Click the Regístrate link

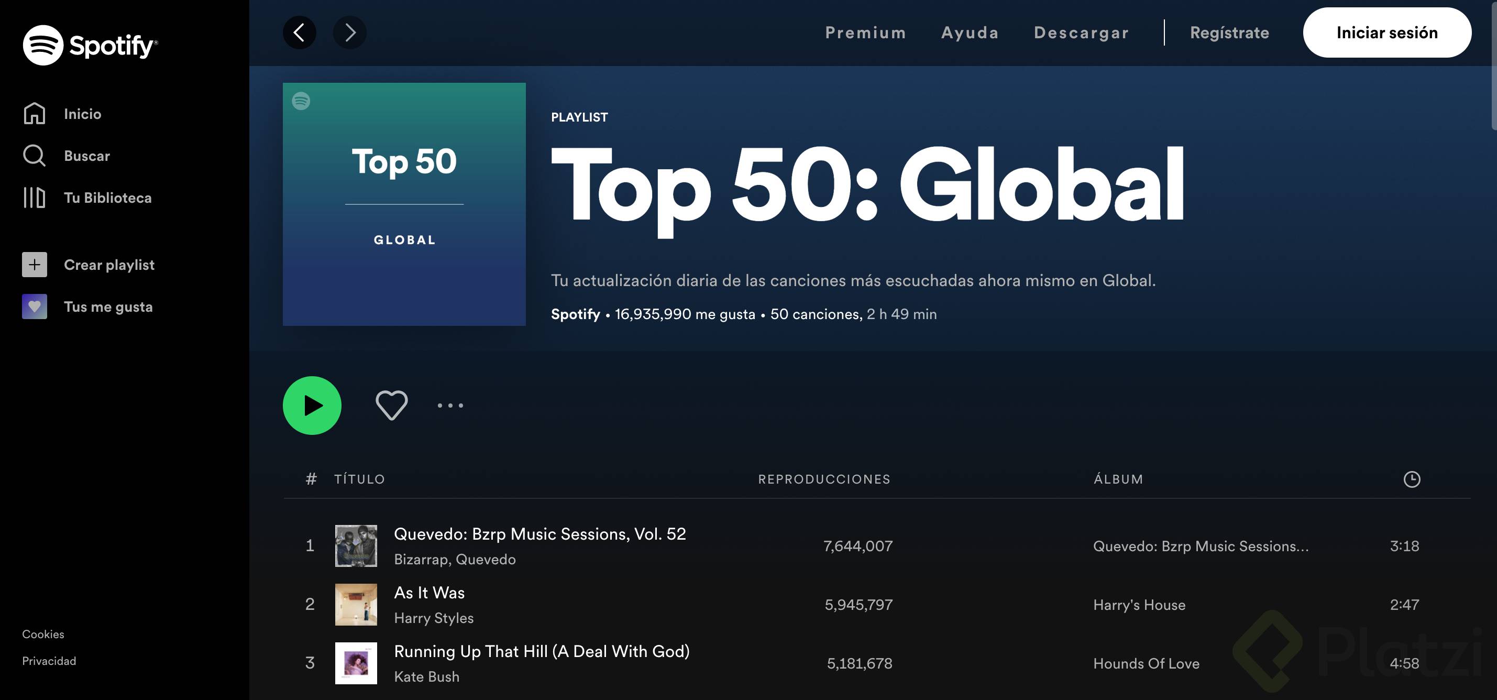click(x=1229, y=32)
